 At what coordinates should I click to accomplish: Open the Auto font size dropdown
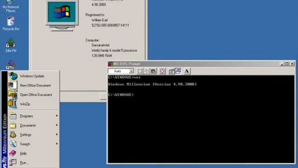pos(131,71)
